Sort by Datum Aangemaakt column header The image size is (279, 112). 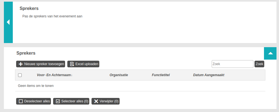click(x=209, y=75)
